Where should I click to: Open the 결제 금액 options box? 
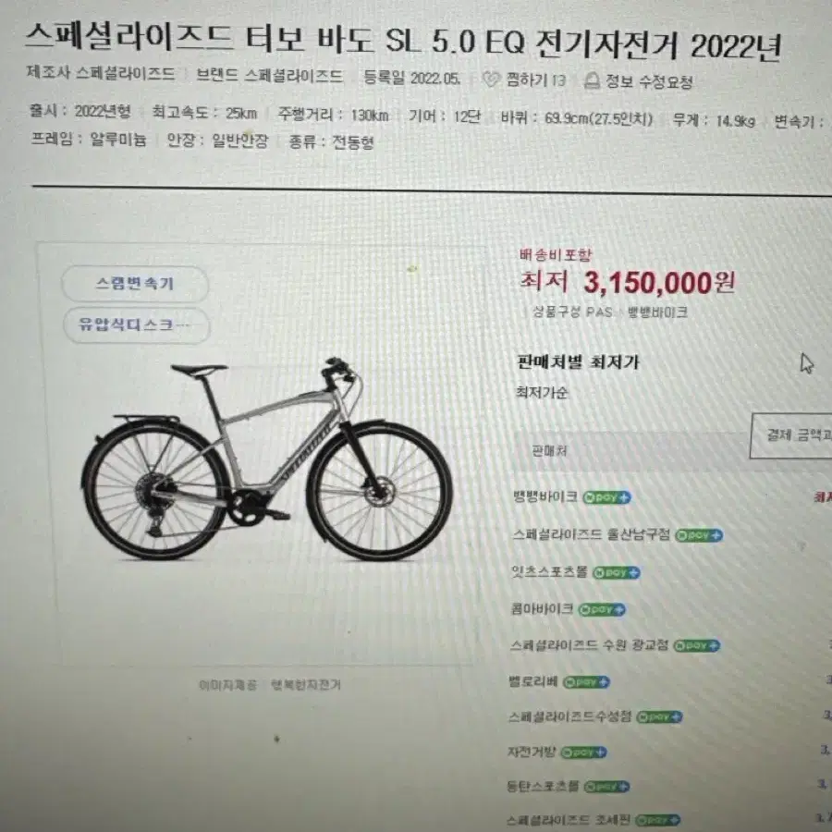click(790, 435)
